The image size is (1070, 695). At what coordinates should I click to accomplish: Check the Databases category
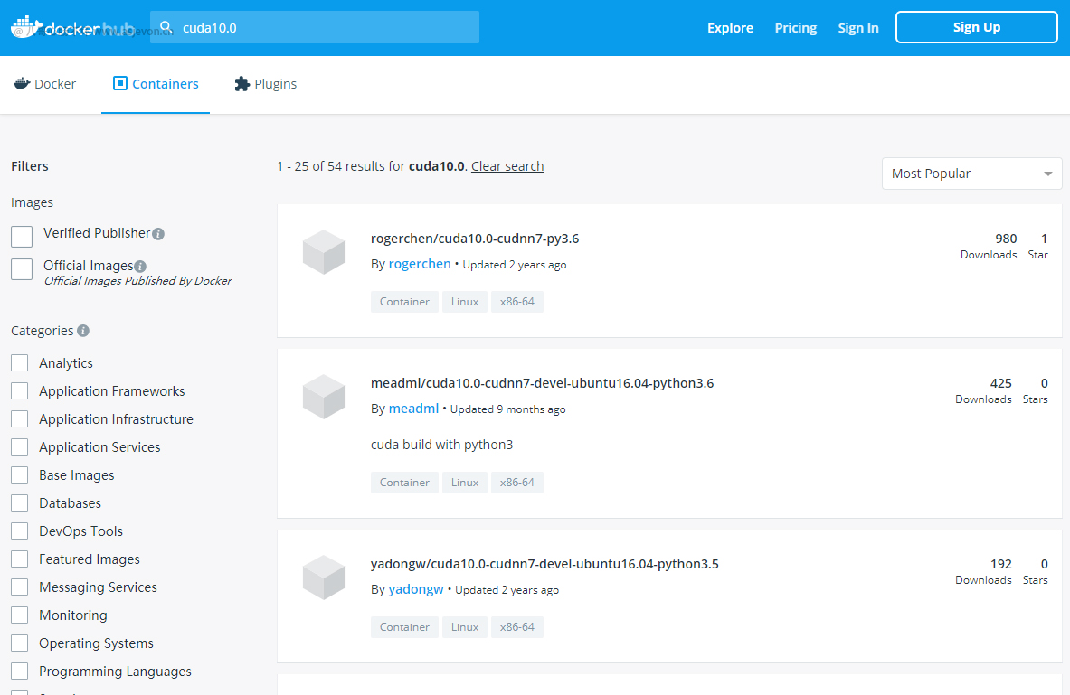[20, 502]
